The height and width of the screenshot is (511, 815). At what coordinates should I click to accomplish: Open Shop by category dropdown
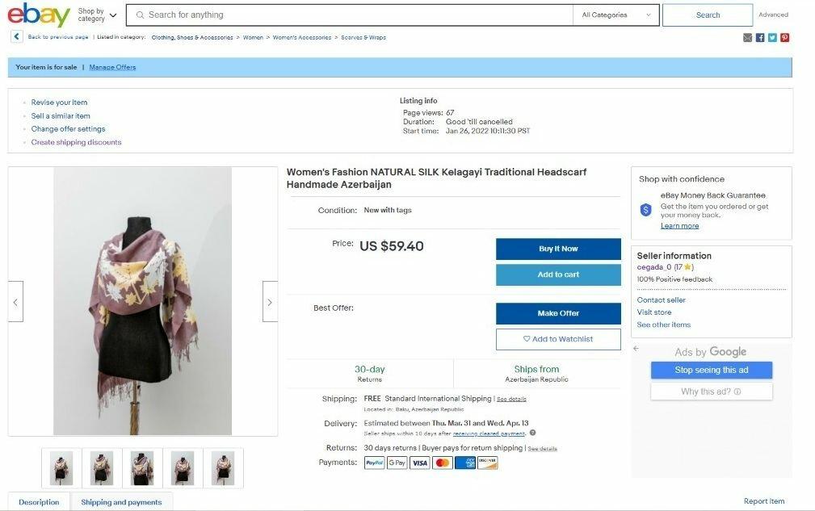point(97,15)
